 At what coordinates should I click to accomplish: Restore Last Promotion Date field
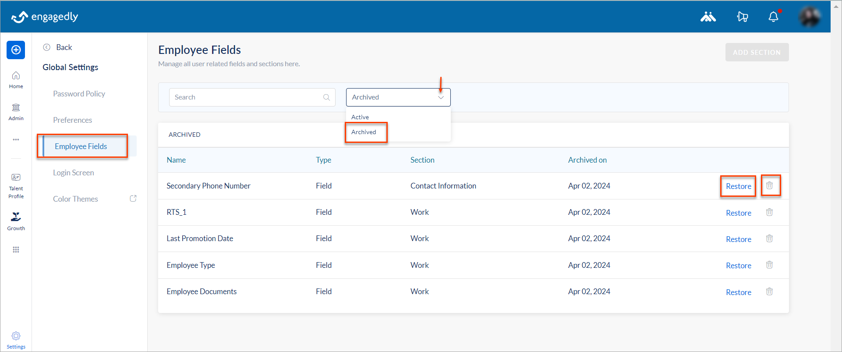pyautogui.click(x=738, y=239)
